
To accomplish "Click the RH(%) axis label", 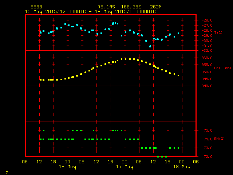I will (x=219, y=139).
